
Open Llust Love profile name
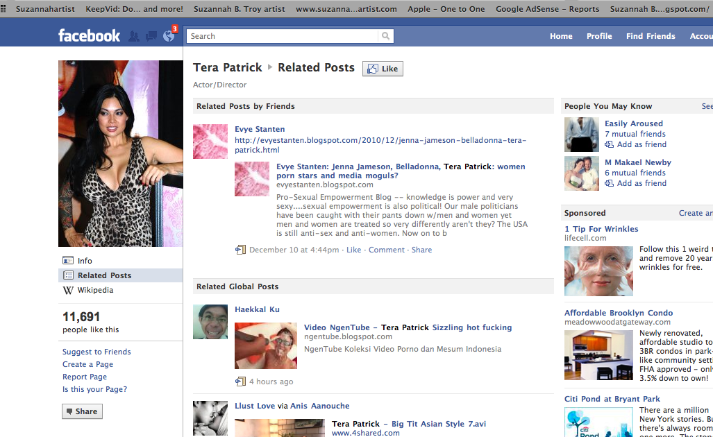tap(255, 406)
